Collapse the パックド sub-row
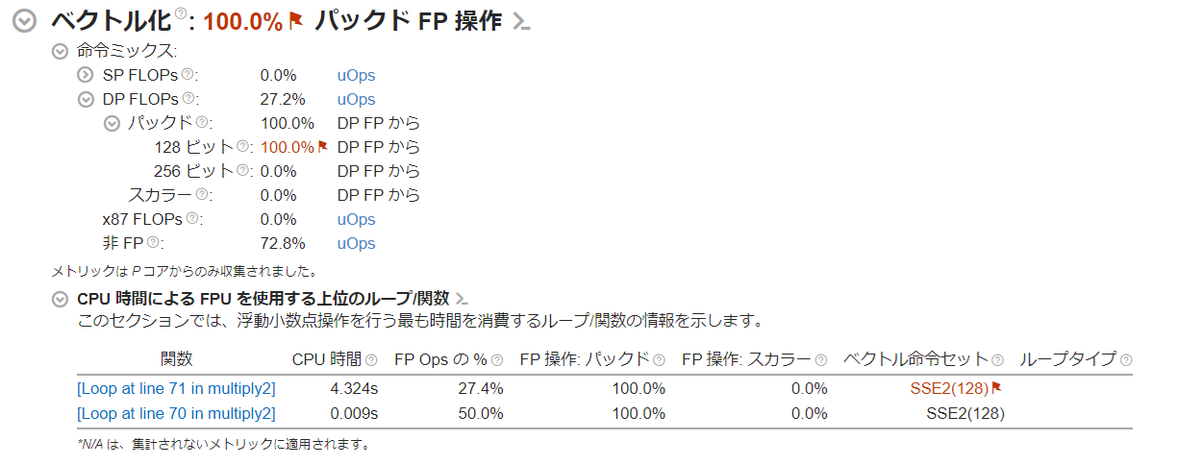This screenshot has height=465, width=1177. 112,123
